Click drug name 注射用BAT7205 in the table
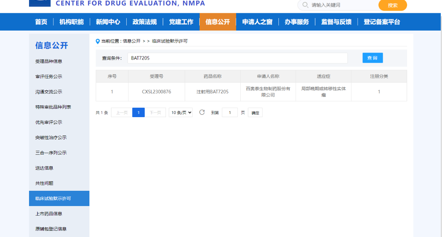The width and height of the screenshot is (442, 237). point(213,92)
